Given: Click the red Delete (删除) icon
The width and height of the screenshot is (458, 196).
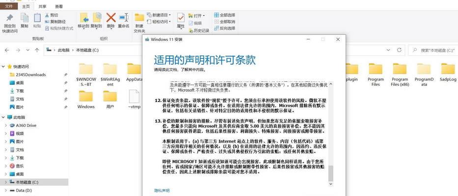Looking at the screenshot, I should point(111,18).
